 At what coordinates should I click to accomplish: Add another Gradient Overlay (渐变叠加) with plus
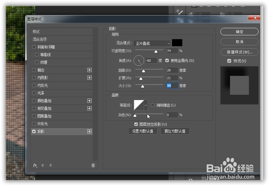pyautogui.click(x=89, y=108)
